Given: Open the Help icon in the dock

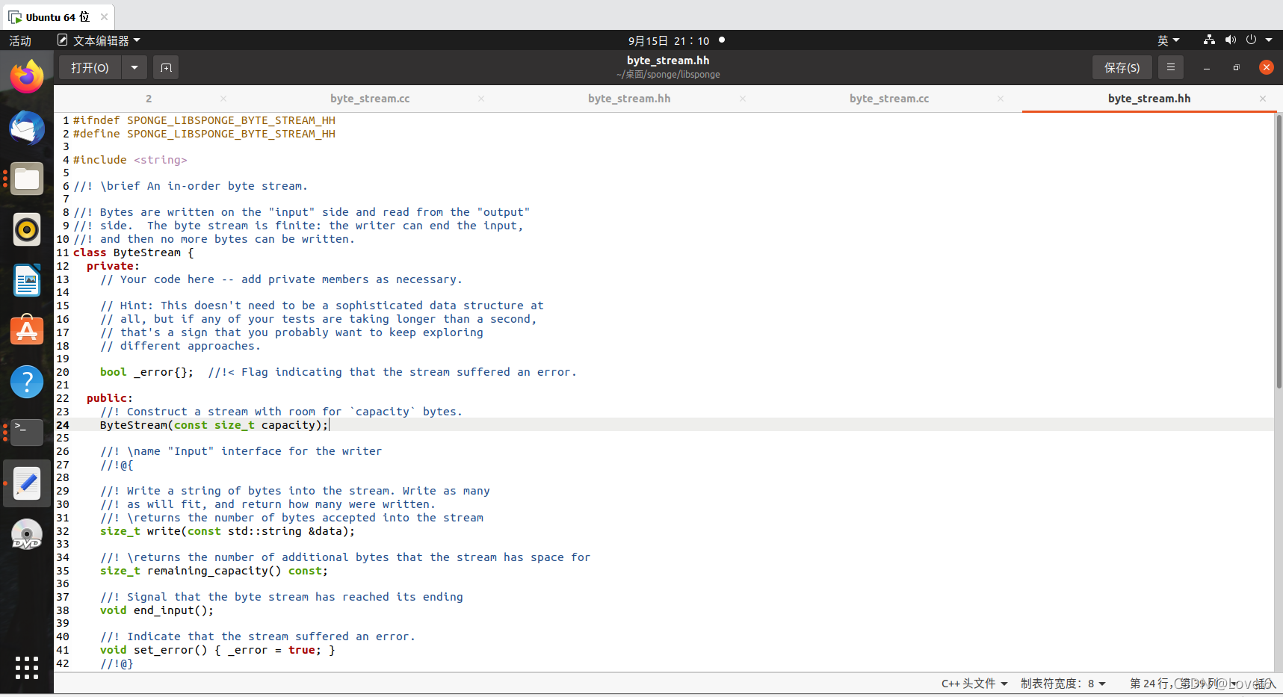Looking at the screenshot, I should pyautogui.click(x=27, y=382).
